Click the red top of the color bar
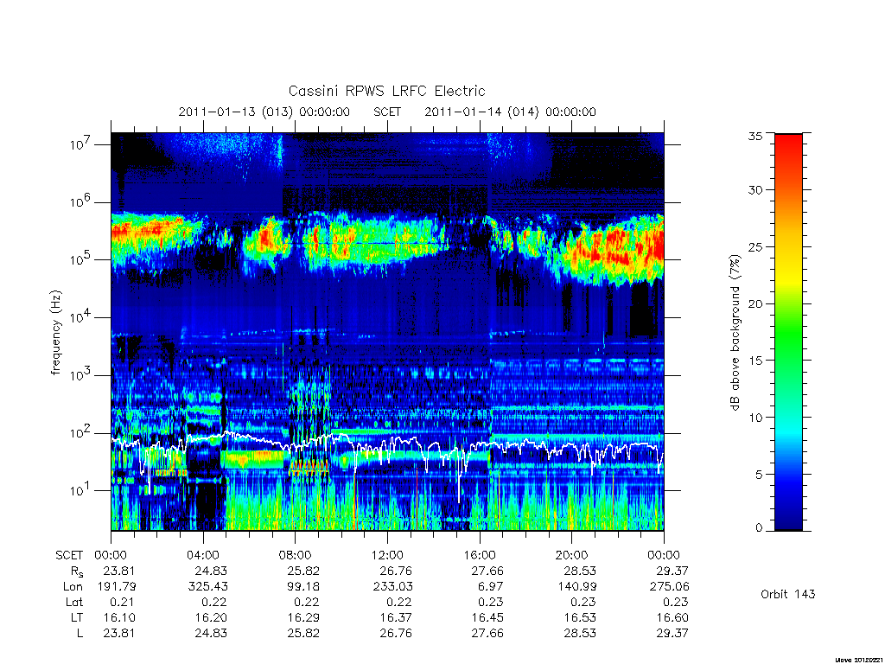 788,141
